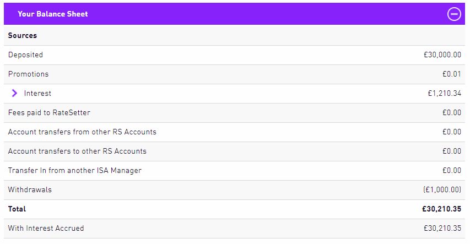Screen dimensions: 470x244
Task: Click the Withdrawals row label
Action: tap(30, 189)
